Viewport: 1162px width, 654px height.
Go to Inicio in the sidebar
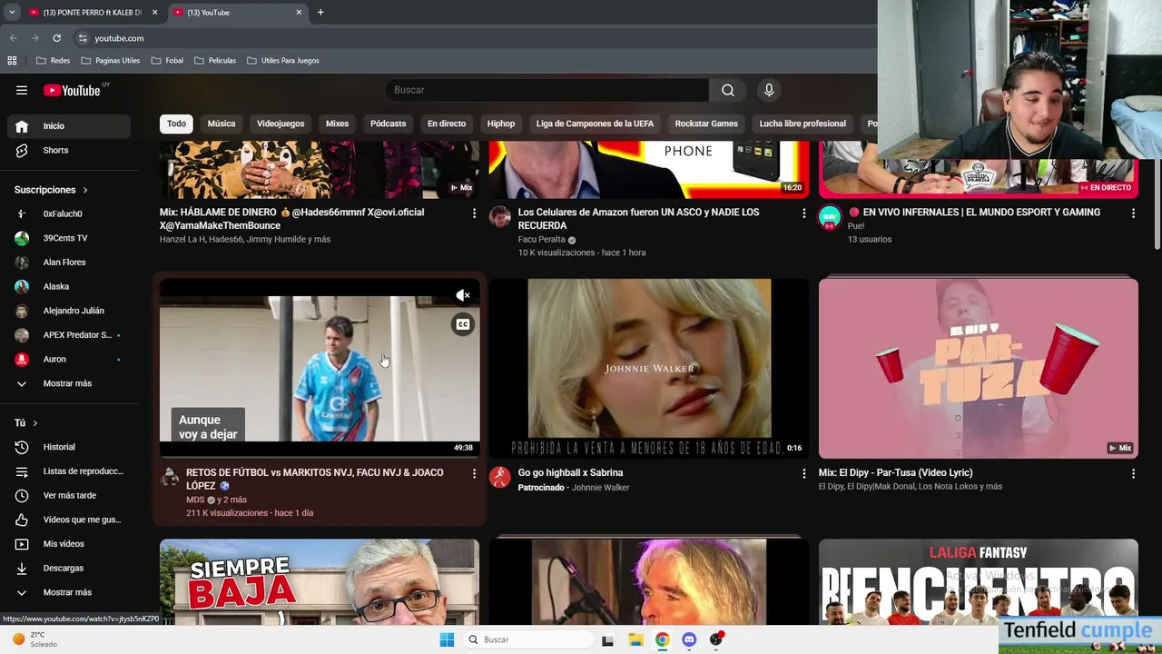click(x=69, y=126)
